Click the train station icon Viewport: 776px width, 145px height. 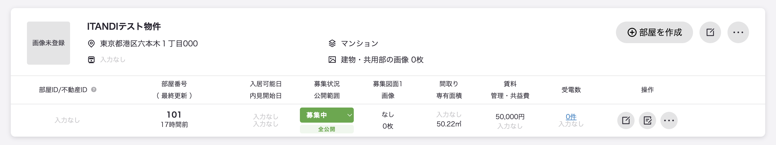[x=91, y=60]
